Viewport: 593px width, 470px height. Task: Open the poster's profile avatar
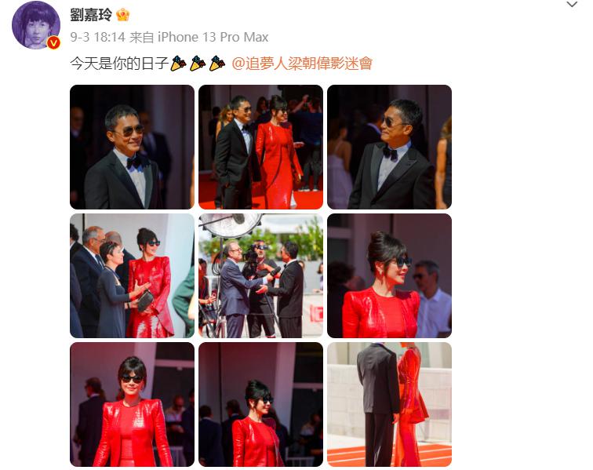tap(36, 25)
